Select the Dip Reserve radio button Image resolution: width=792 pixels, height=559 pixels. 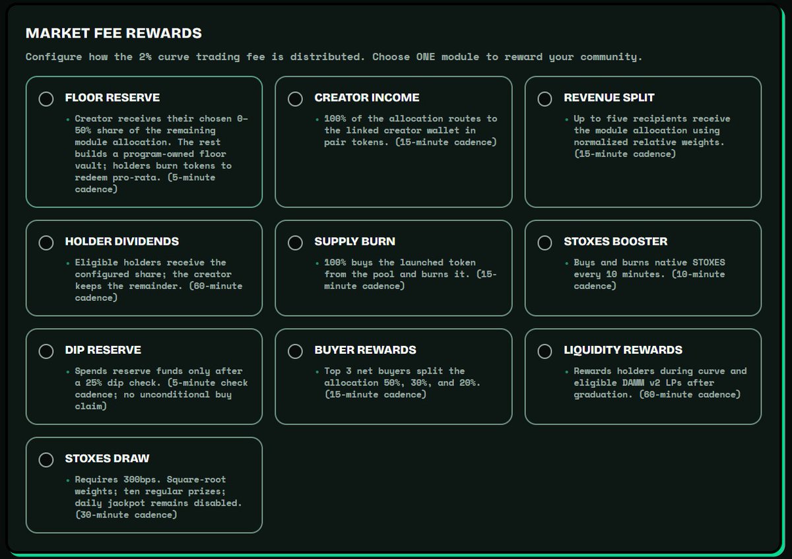coord(46,351)
